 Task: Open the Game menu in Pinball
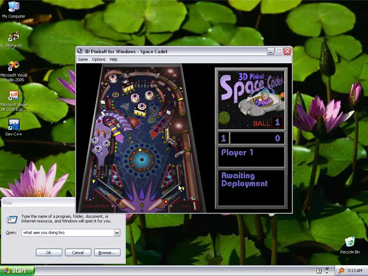(x=83, y=59)
